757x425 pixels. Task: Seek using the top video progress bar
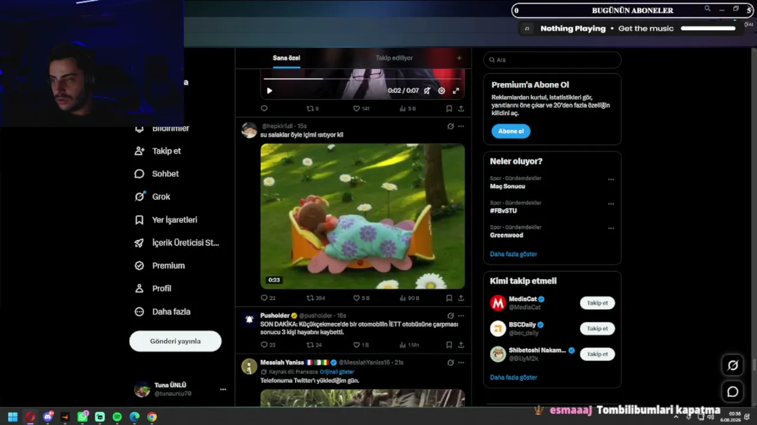coord(362,79)
